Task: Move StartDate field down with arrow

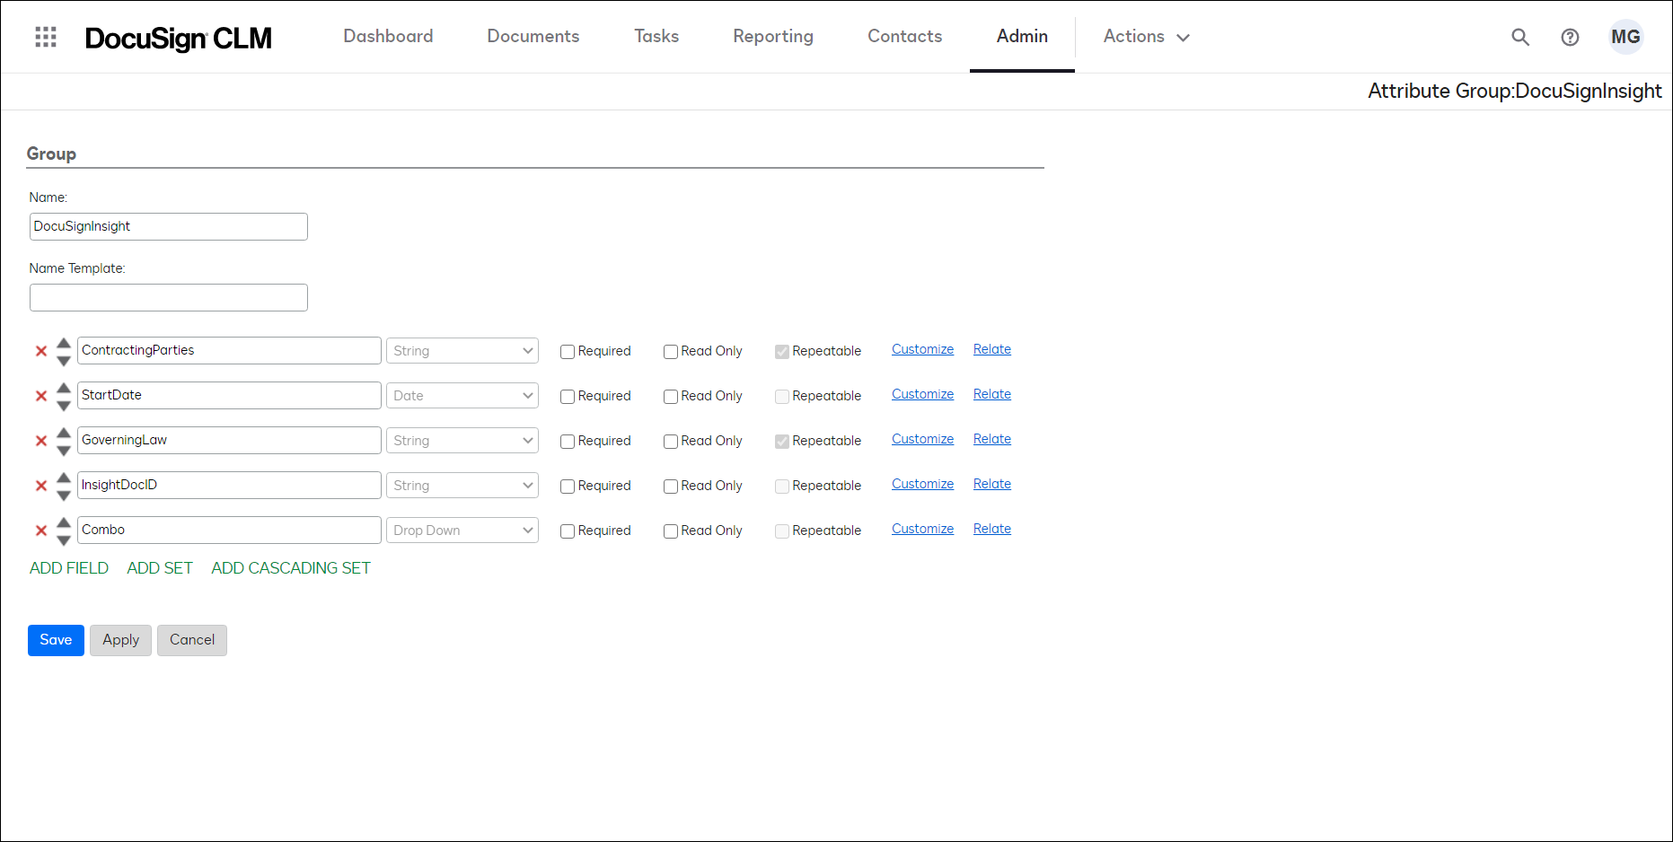Action: click(64, 406)
